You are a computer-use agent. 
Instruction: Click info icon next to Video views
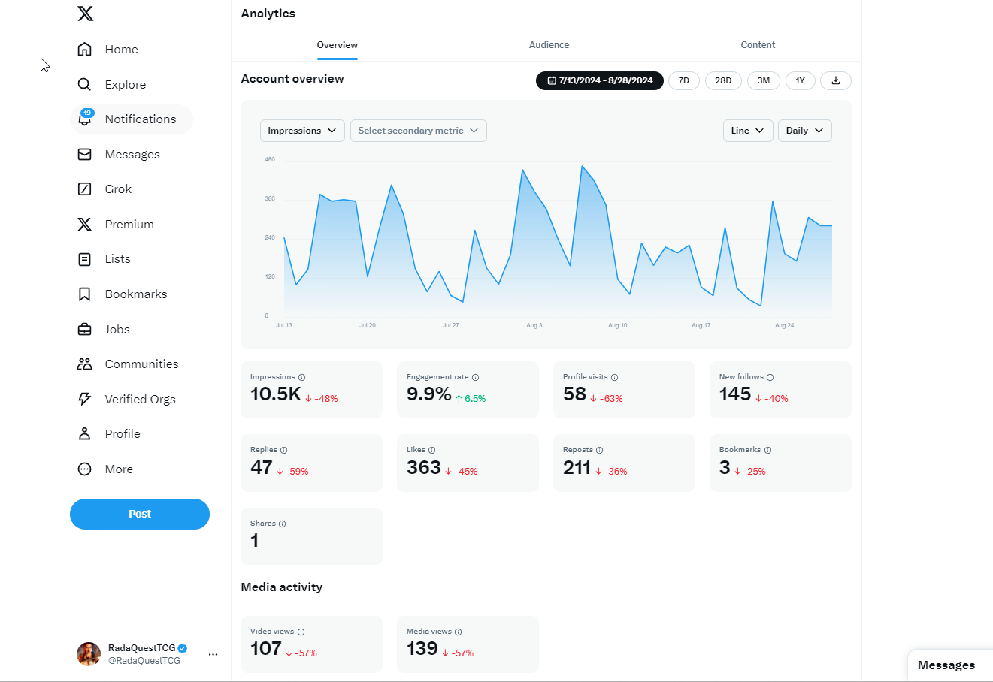[x=301, y=632]
